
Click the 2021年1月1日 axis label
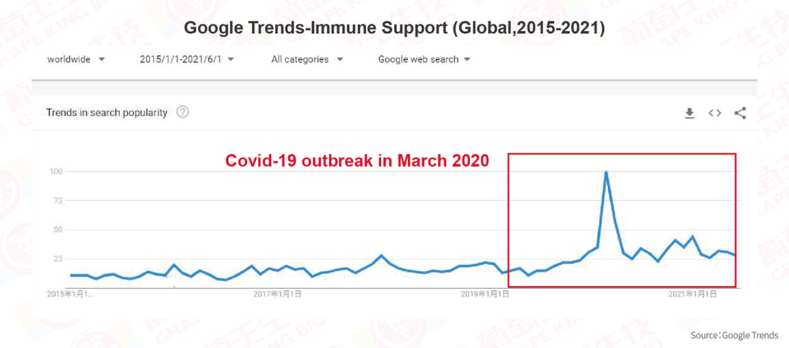693,294
